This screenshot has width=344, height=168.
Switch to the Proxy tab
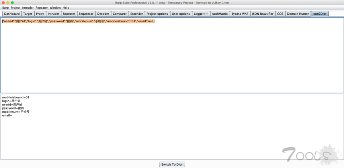point(40,14)
